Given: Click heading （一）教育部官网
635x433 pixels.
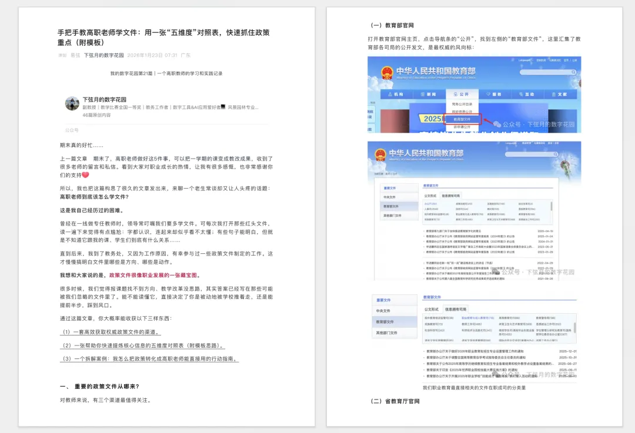Looking at the screenshot, I should coord(391,25).
